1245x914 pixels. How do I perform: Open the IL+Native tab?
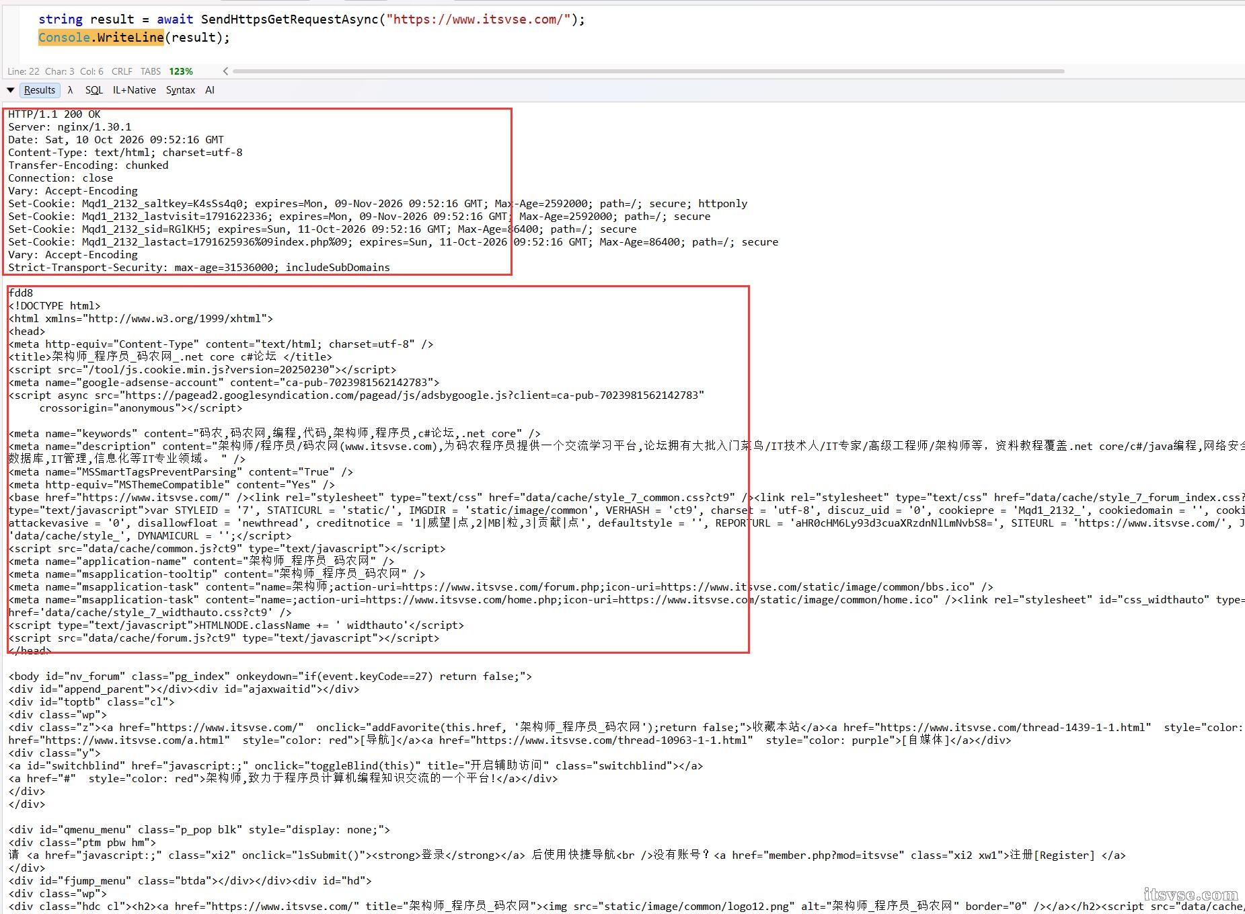tap(134, 90)
